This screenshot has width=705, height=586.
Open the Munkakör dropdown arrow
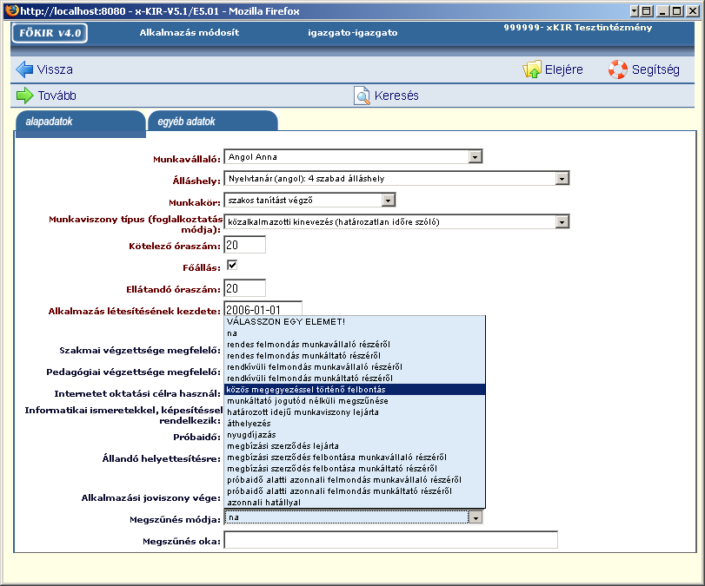click(x=388, y=201)
